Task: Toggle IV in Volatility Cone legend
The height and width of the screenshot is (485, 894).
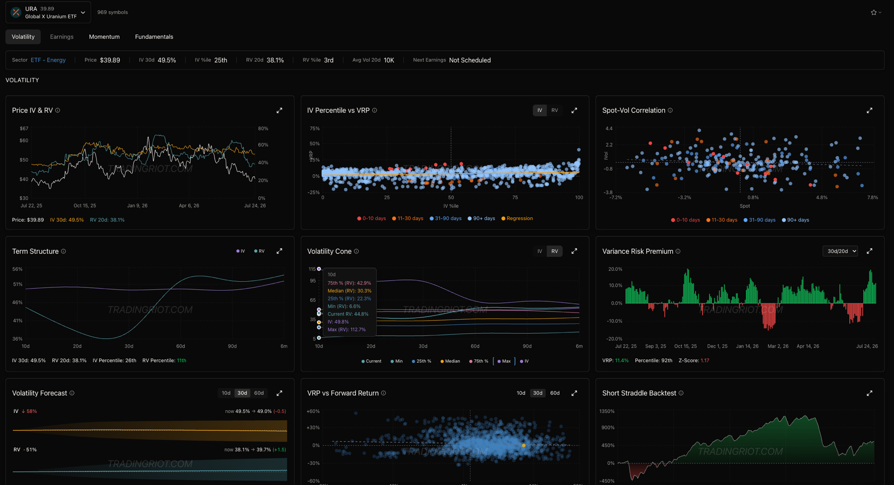Action: [x=524, y=361]
